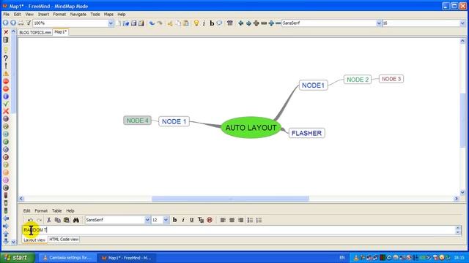This screenshot has height=263, width=469.
Task: Open the main toolbar font size 16 dropdown
Action: point(462,23)
